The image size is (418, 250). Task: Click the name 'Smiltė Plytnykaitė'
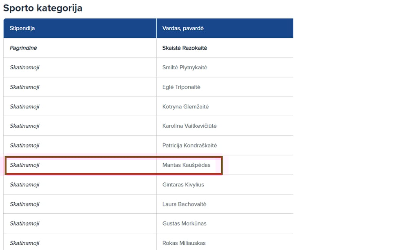click(x=185, y=68)
